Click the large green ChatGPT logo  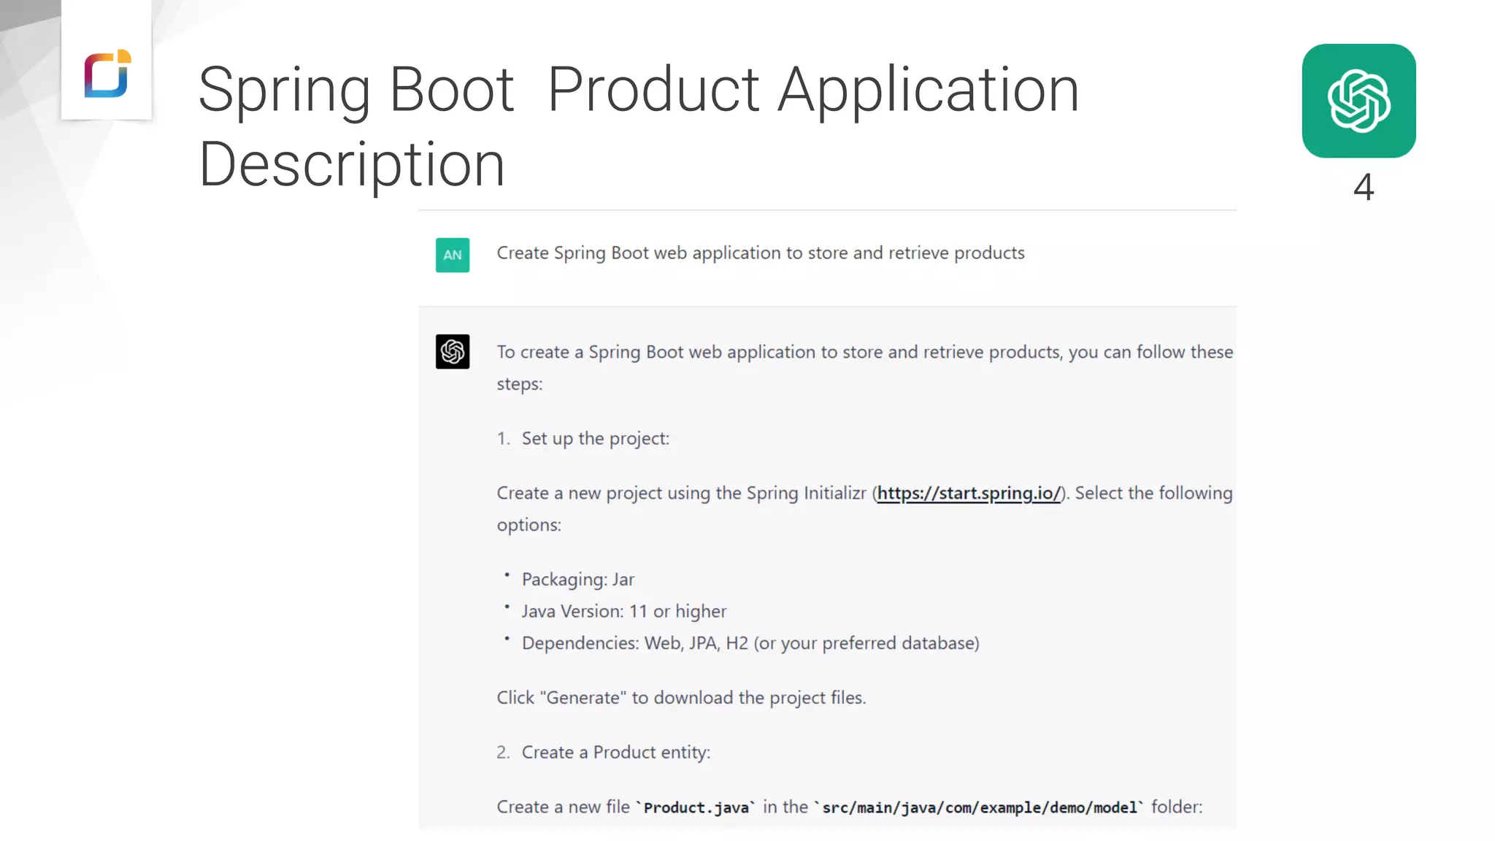click(1358, 101)
